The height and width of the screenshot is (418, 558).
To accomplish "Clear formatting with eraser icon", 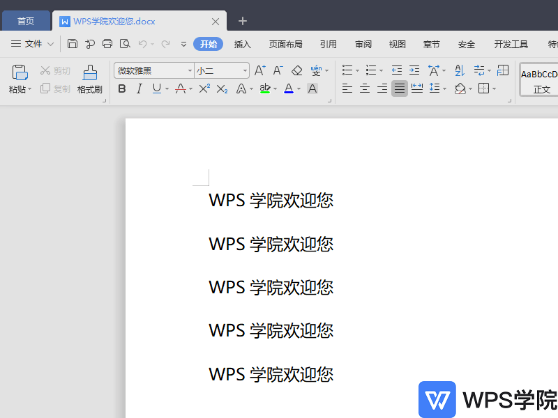I will 296,70.
